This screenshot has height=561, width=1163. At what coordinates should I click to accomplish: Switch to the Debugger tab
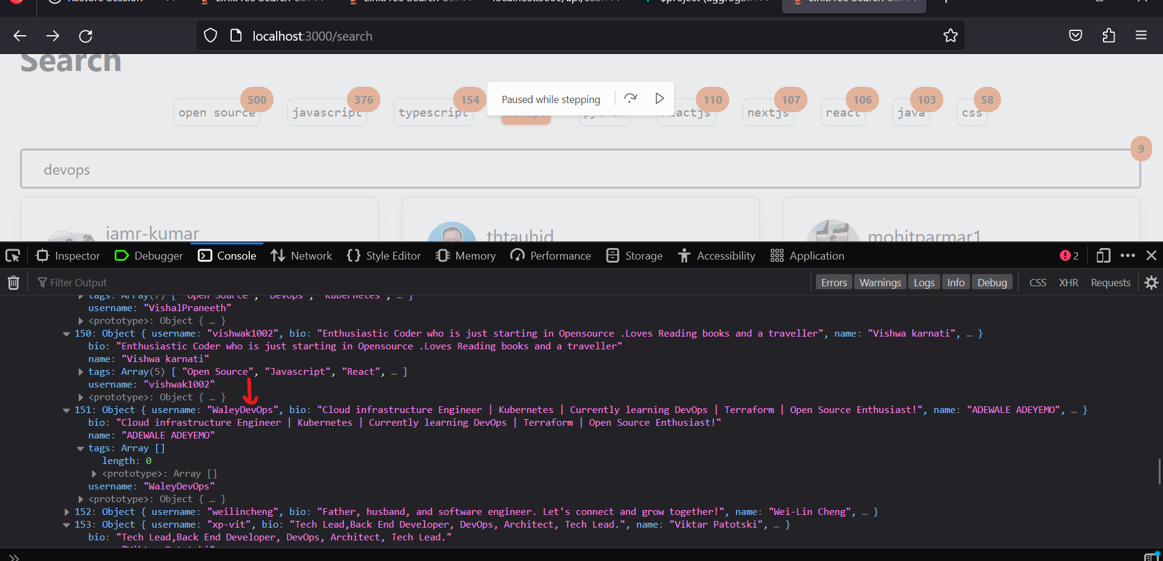(149, 256)
